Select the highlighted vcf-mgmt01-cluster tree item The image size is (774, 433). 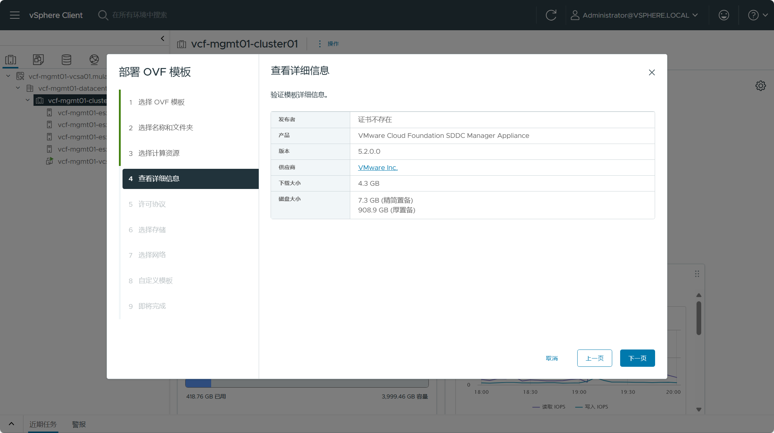[71, 100]
